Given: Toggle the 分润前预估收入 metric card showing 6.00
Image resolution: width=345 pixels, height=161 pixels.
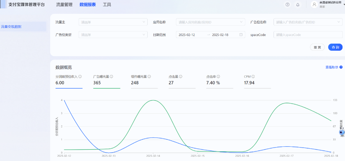Looking at the screenshot, I should tap(69, 81).
